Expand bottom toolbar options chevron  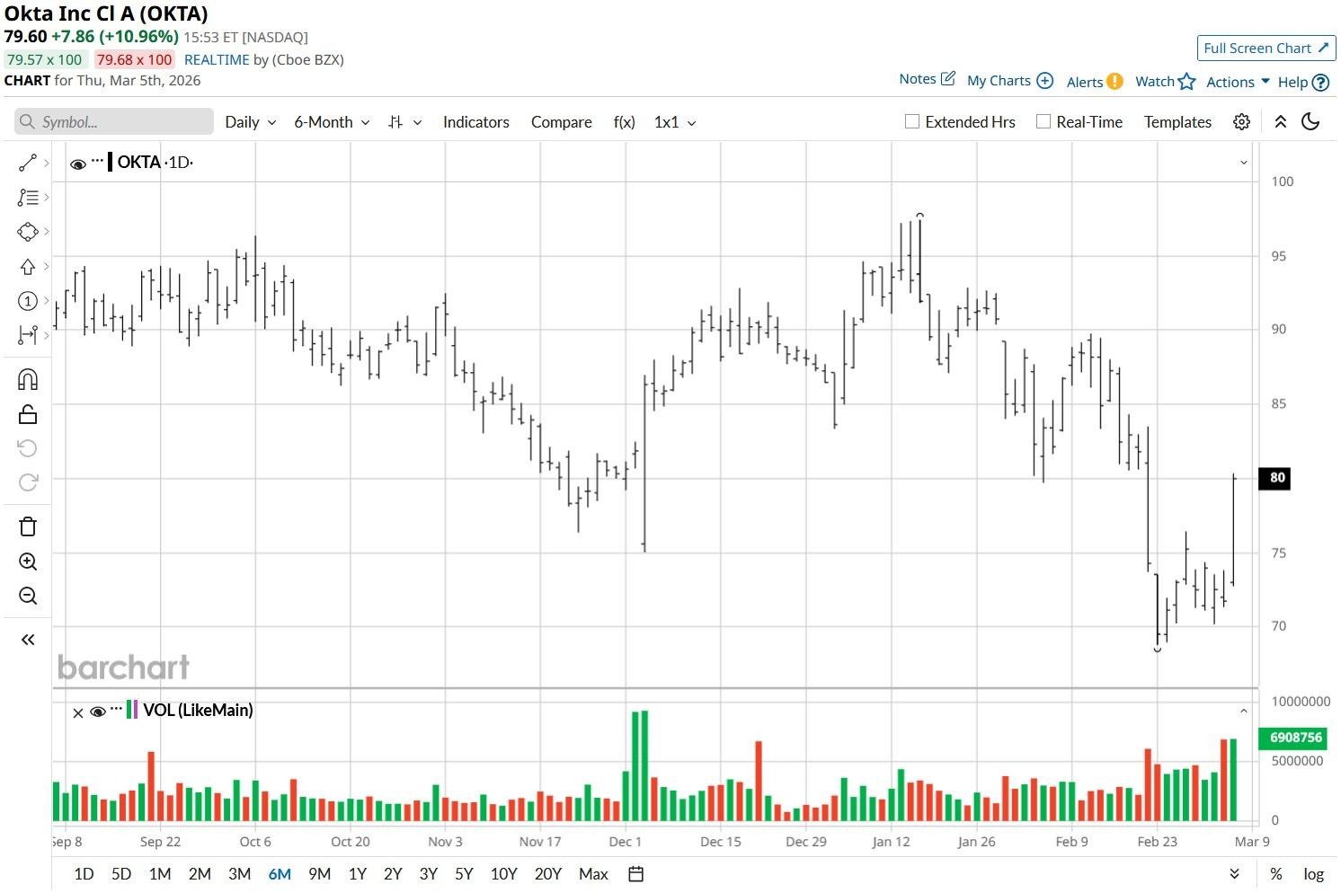tap(1234, 874)
